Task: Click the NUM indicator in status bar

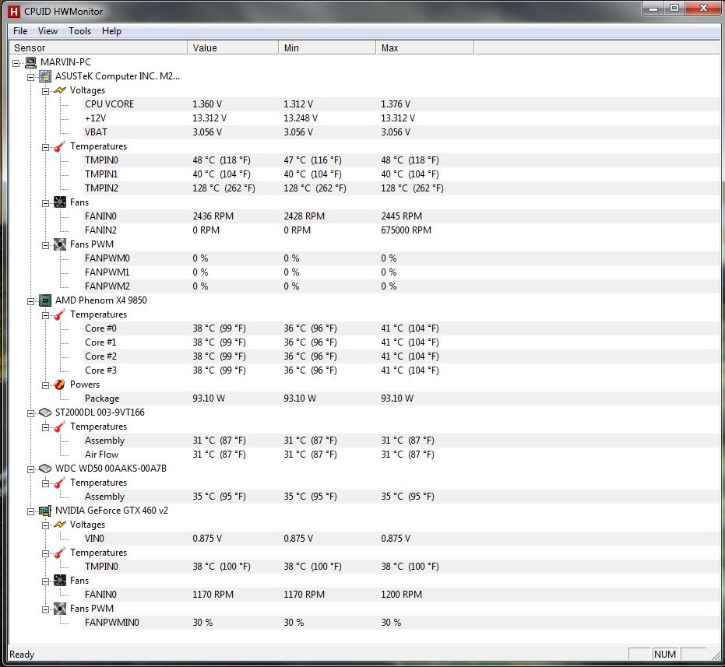Action: 665,654
